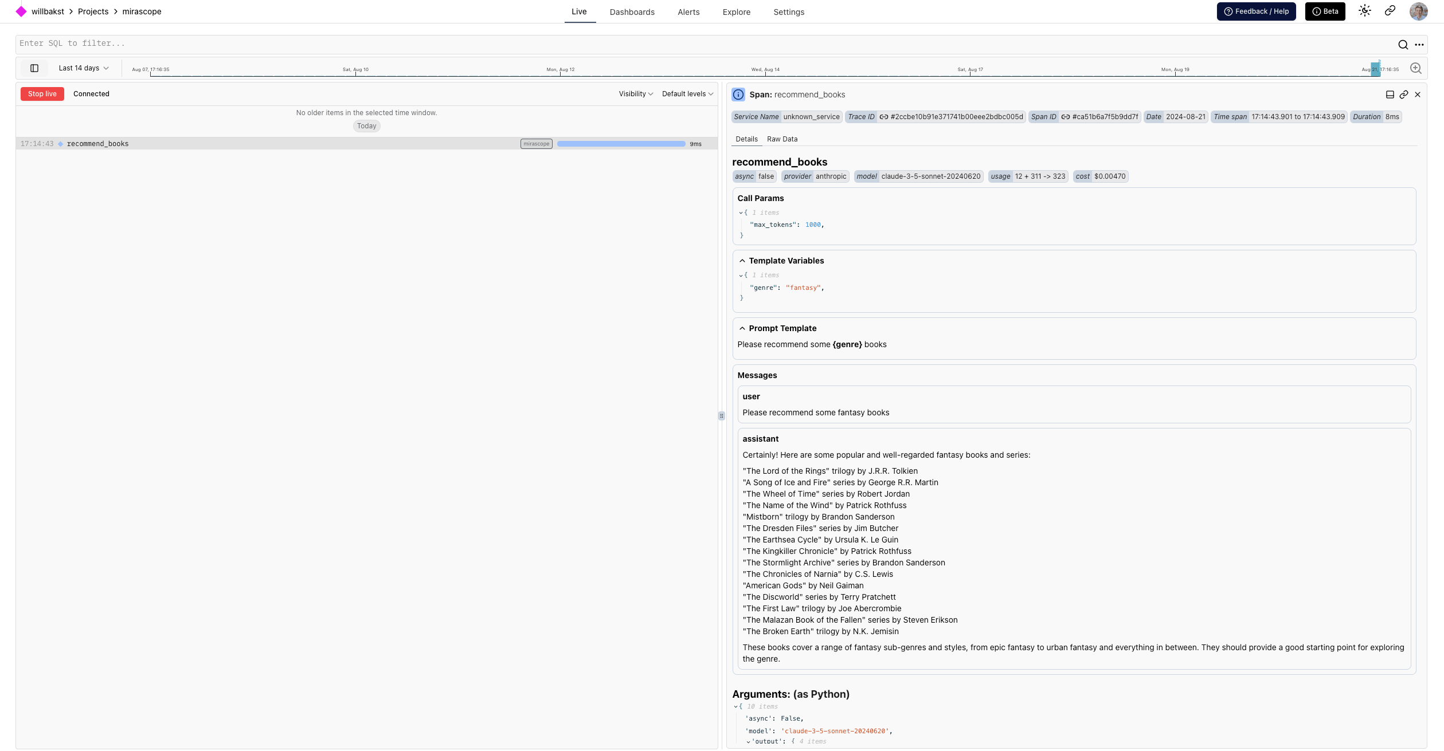Open the Last 14 days dropdown

tap(84, 68)
